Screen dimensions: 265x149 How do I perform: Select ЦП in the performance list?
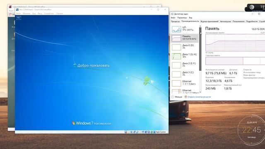click(185, 29)
